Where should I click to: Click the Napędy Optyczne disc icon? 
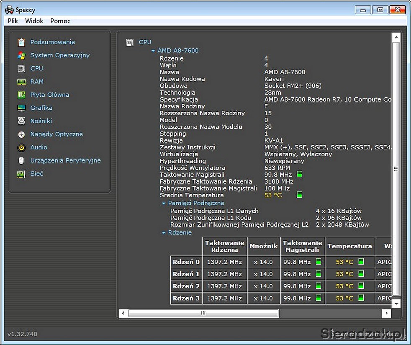tap(21, 134)
